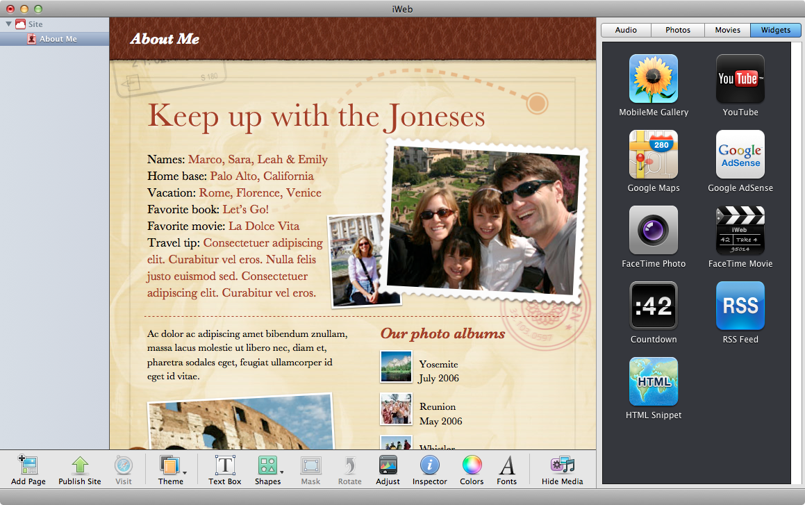The image size is (805, 505).
Task: Select the YouTube widget
Action: [740, 78]
